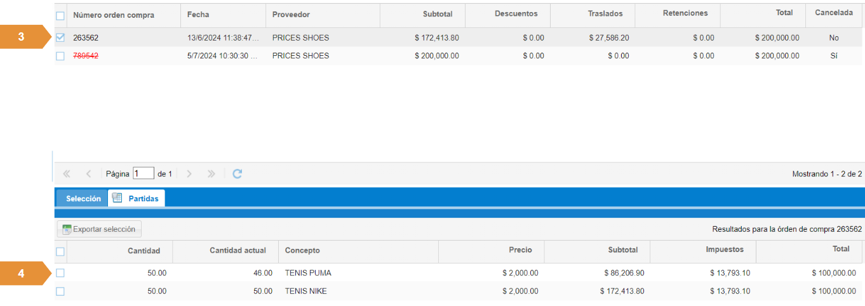
Task: Open the Partidas tab
Action: tap(144, 199)
